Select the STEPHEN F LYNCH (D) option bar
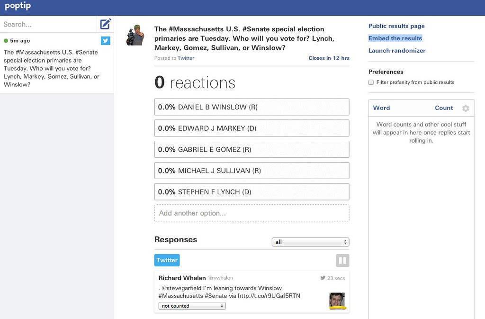 click(x=252, y=192)
